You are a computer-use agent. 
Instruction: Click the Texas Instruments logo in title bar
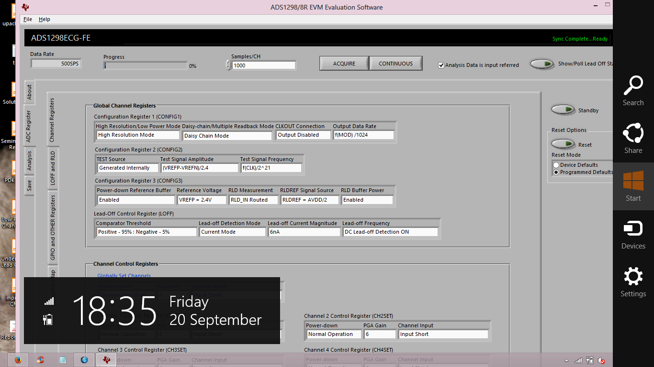click(25, 7)
